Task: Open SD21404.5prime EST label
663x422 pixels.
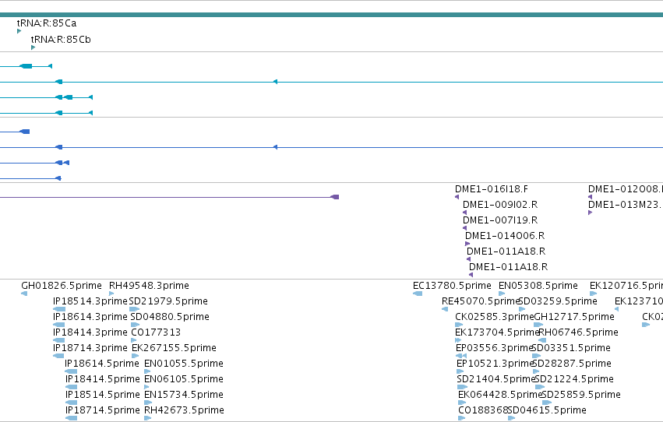Action: [496, 379]
